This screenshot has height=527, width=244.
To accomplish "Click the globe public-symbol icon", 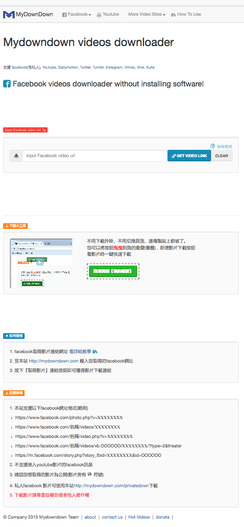I will pyautogui.click(x=90, y=475).
